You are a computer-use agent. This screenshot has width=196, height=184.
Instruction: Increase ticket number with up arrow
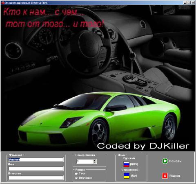[94, 160]
